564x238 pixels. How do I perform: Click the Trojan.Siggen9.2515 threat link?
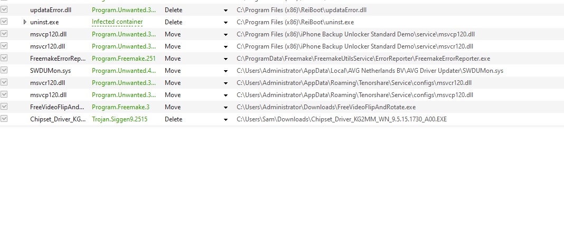point(119,119)
